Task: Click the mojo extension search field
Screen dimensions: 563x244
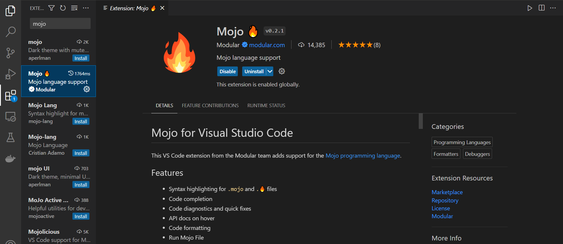Action: click(x=60, y=24)
